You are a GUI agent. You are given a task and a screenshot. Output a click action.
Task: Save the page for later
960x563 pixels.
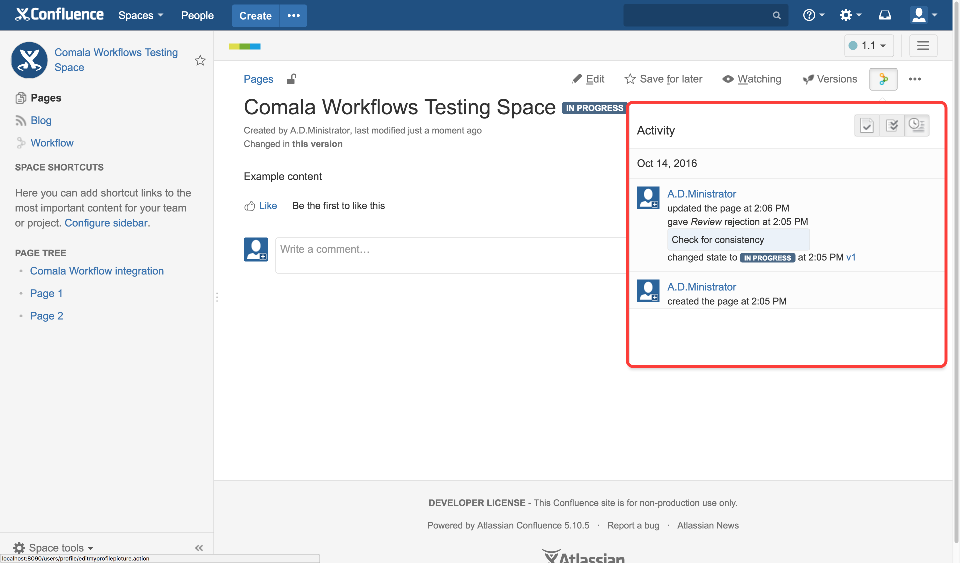click(x=663, y=79)
